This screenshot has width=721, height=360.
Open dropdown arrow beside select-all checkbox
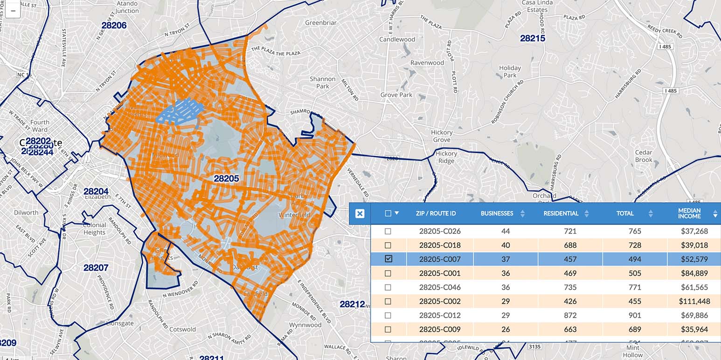click(397, 213)
